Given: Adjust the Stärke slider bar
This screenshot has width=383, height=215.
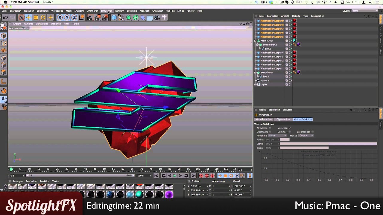Looking at the screenshot, I should point(328,144).
